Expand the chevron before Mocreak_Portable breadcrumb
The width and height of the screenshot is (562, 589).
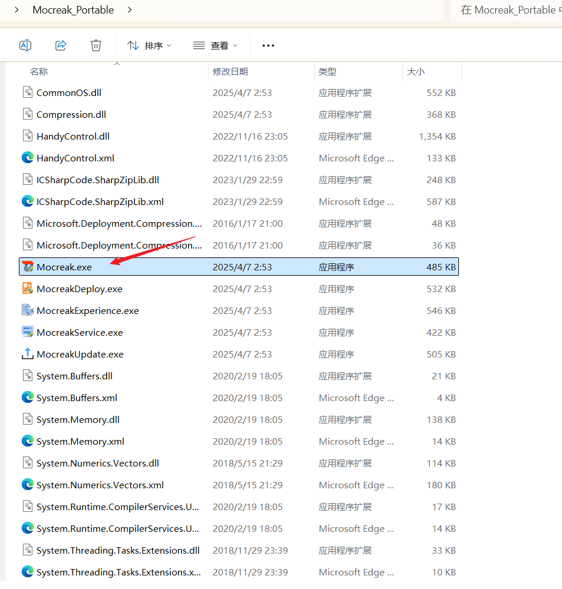click(x=16, y=10)
